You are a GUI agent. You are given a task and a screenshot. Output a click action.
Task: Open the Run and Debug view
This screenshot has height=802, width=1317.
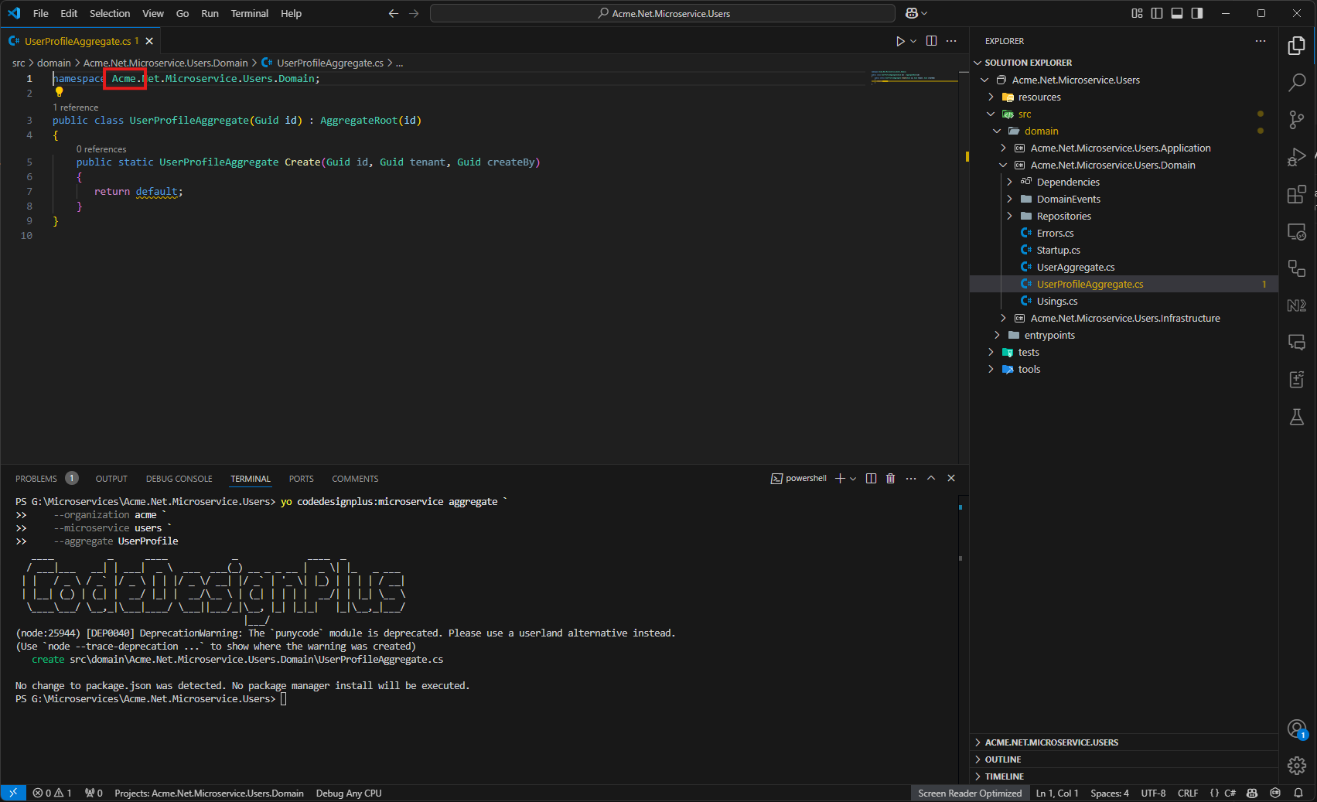point(1297,157)
